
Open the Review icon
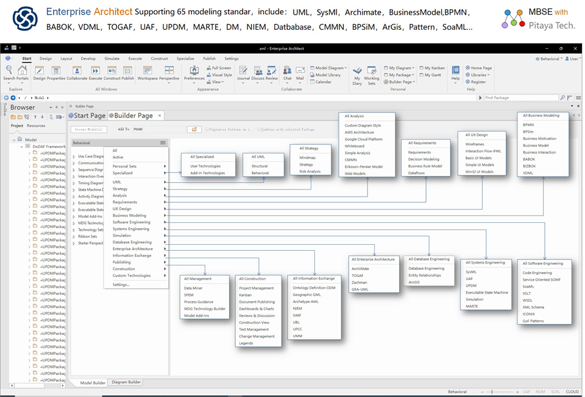click(x=272, y=70)
